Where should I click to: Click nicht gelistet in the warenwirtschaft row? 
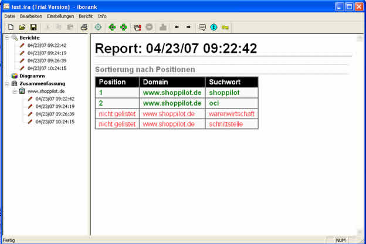tap(117, 114)
